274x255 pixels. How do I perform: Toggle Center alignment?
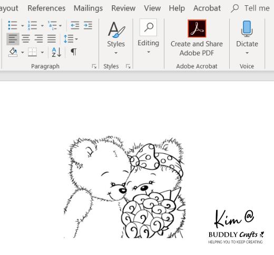[26, 39]
